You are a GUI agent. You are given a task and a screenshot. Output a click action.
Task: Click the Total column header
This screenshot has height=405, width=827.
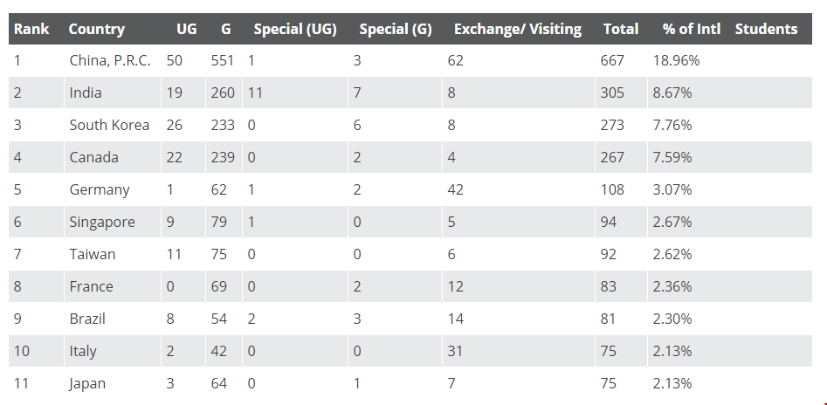(621, 29)
